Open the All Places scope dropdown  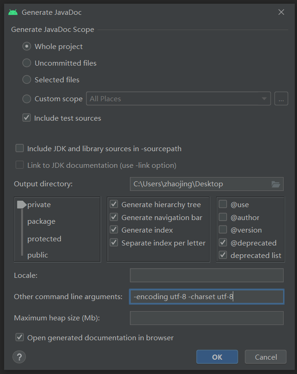pyautogui.click(x=178, y=98)
